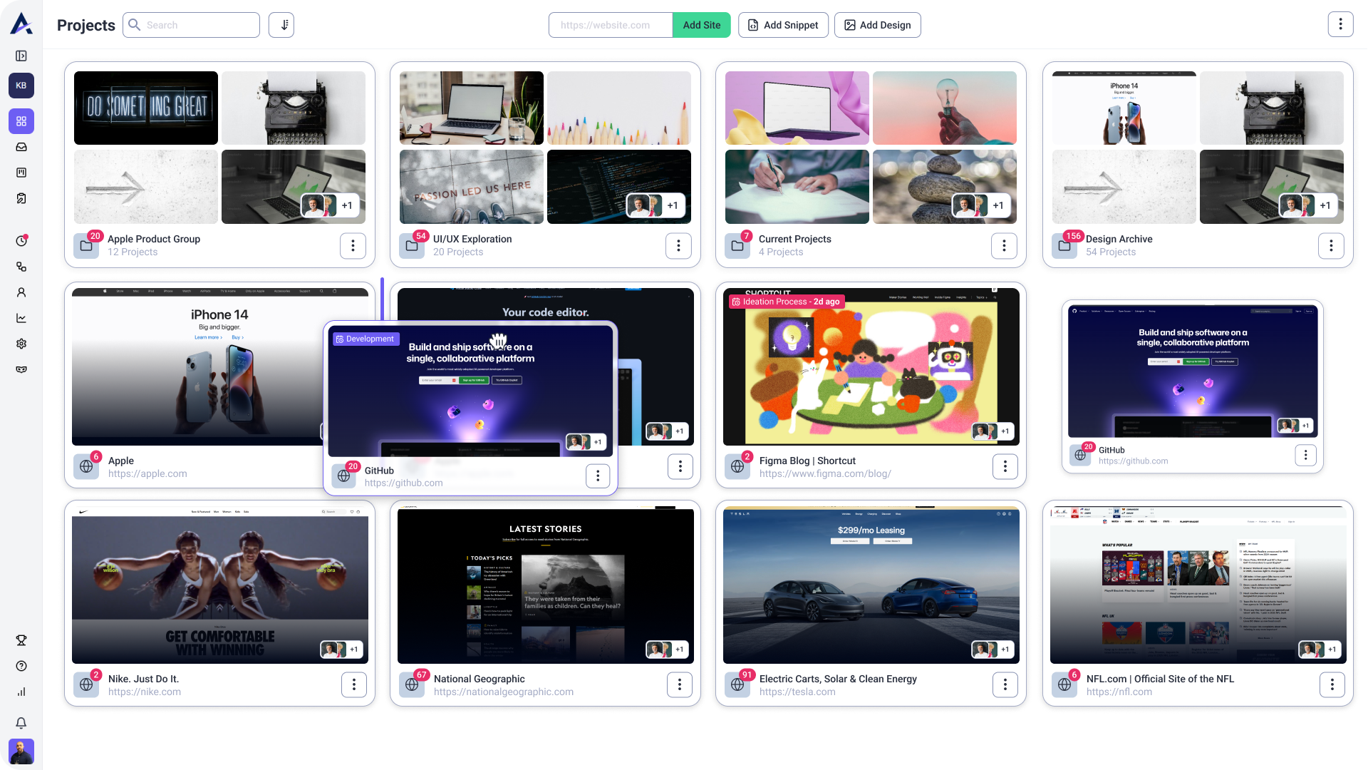Click the Add Site button
The image size is (1368, 770).
coord(702,25)
